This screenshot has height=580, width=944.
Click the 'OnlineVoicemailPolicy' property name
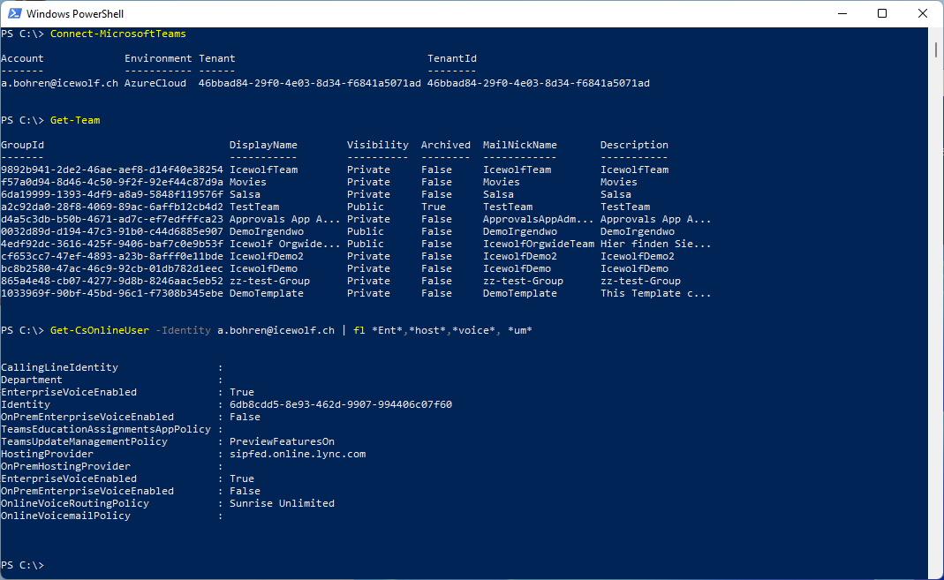(x=65, y=516)
